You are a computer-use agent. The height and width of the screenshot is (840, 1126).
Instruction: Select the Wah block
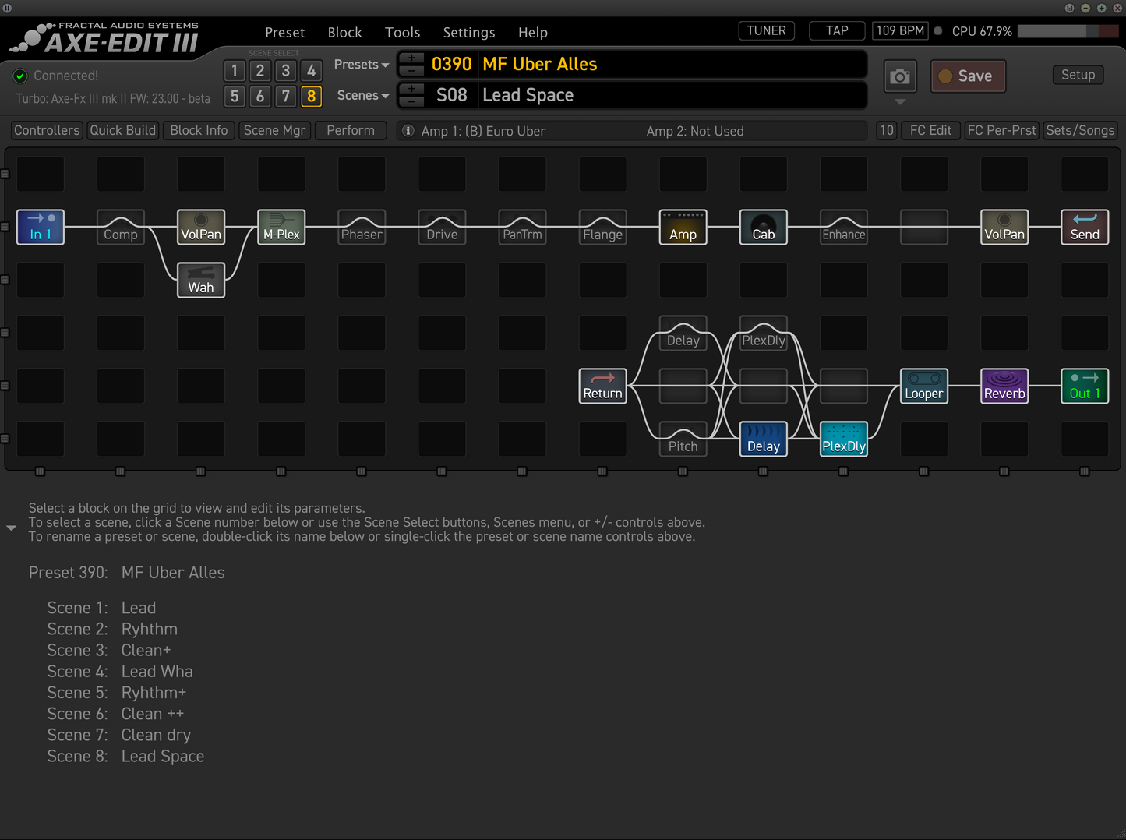click(200, 280)
